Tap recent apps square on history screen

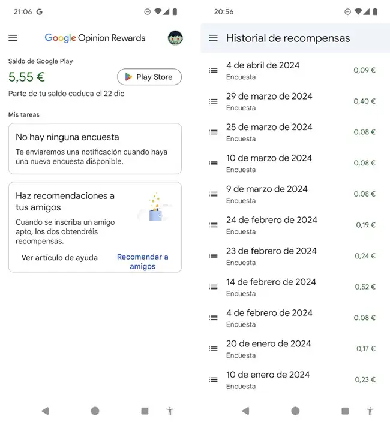point(345,411)
